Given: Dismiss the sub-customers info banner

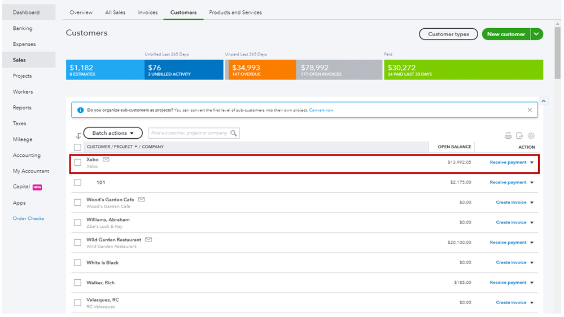Looking at the screenshot, I should (x=530, y=110).
